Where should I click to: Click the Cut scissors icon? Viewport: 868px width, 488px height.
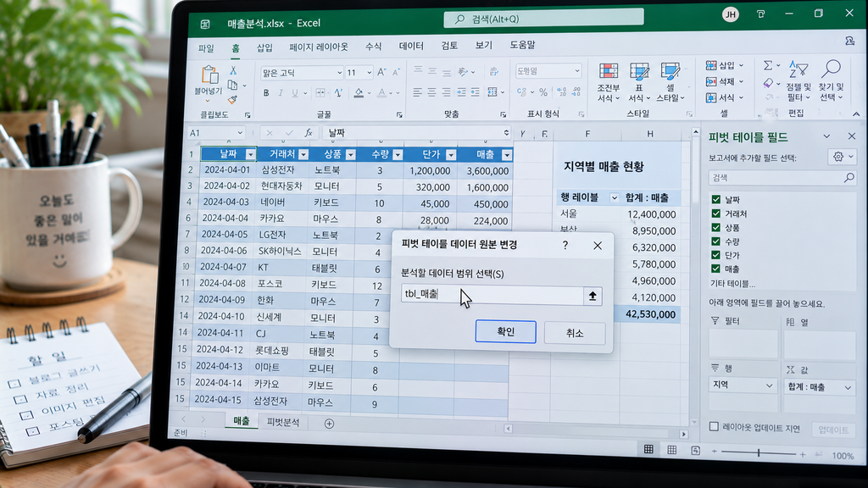pos(233,70)
